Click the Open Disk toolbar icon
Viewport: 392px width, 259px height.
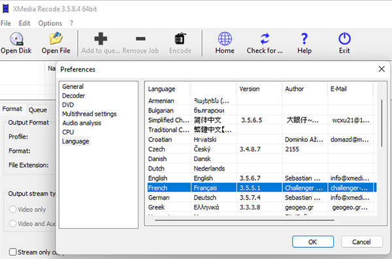click(16, 38)
